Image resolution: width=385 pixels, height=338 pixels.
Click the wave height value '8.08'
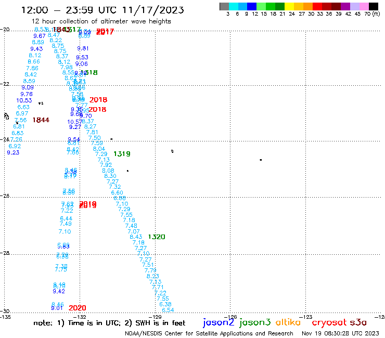108,171
